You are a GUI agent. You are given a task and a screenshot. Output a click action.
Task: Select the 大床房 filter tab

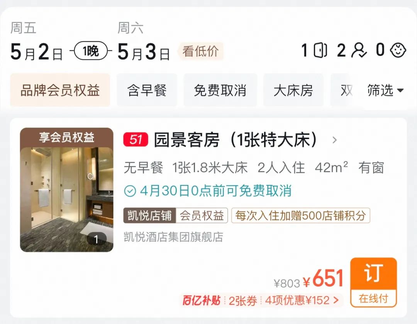pos(293,90)
